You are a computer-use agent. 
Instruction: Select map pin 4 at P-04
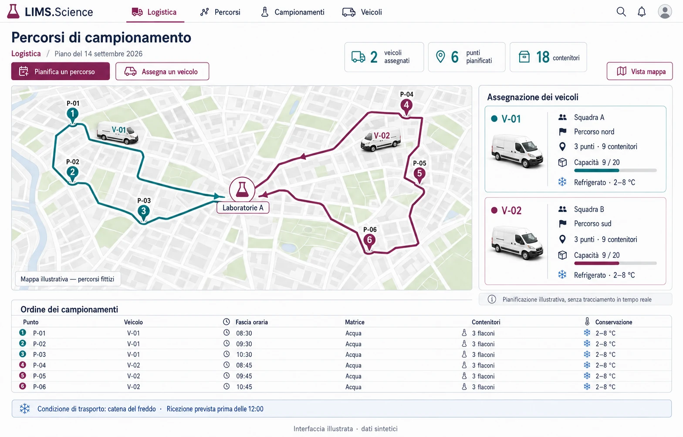click(x=406, y=106)
